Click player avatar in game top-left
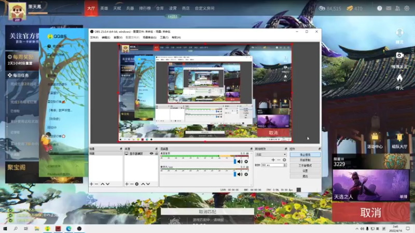Viewport: 415px width, 233px height. [x=17, y=11]
